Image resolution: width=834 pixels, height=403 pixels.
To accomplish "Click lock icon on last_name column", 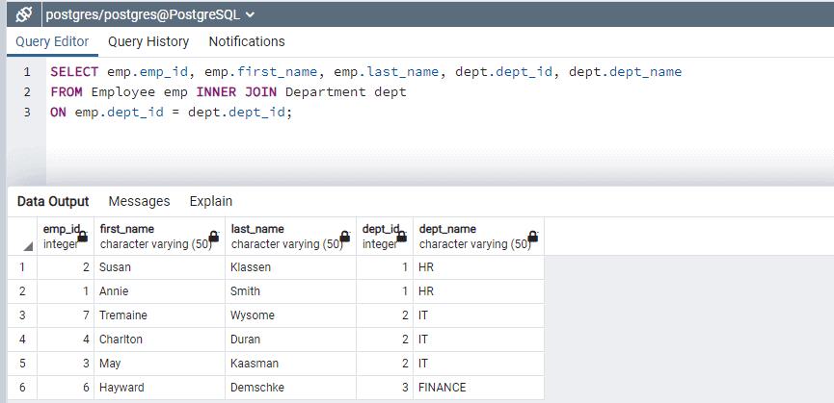I will 344,237.
